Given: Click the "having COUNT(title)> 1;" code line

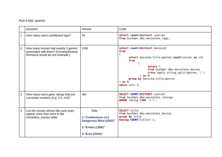Looking at the screenshot, I should 137,120.
